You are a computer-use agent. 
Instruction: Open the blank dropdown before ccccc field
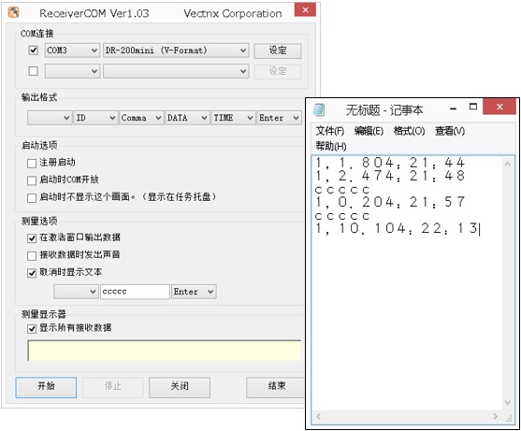pos(76,292)
